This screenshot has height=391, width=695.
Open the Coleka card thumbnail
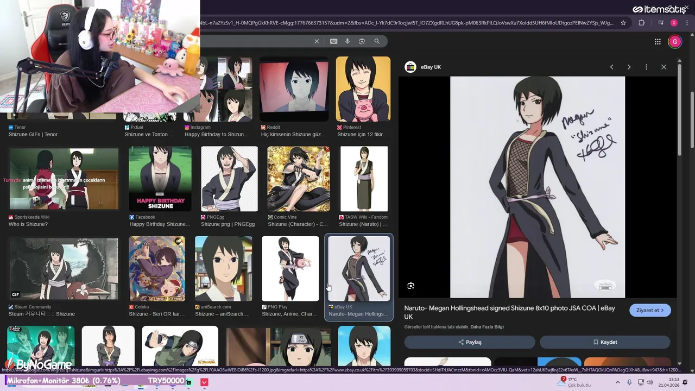157,268
